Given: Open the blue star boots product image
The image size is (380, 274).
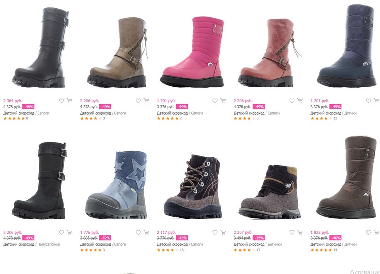Looking at the screenshot, I should [x=116, y=185].
